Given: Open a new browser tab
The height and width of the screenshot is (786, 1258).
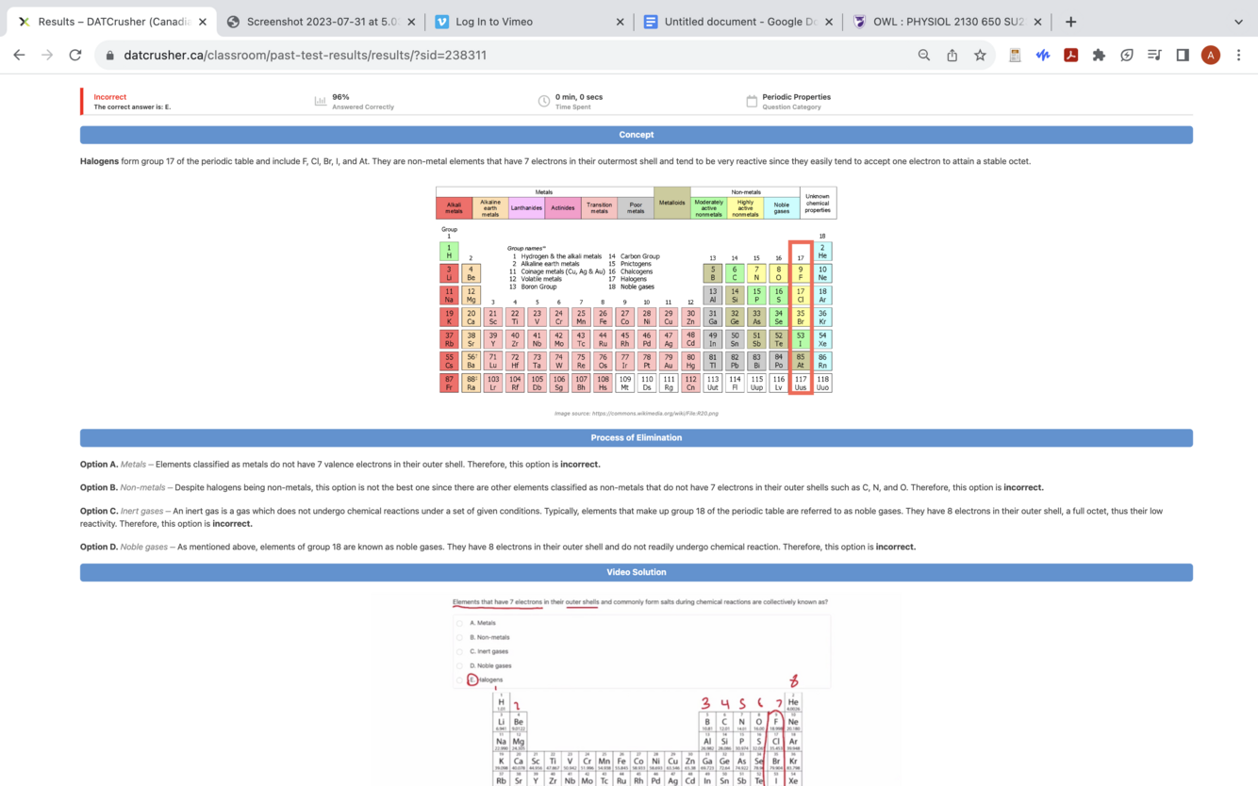Looking at the screenshot, I should pyautogui.click(x=1071, y=22).
